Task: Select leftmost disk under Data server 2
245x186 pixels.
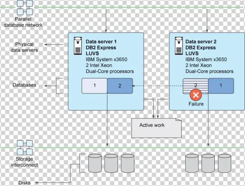Action: pos(192,164)
